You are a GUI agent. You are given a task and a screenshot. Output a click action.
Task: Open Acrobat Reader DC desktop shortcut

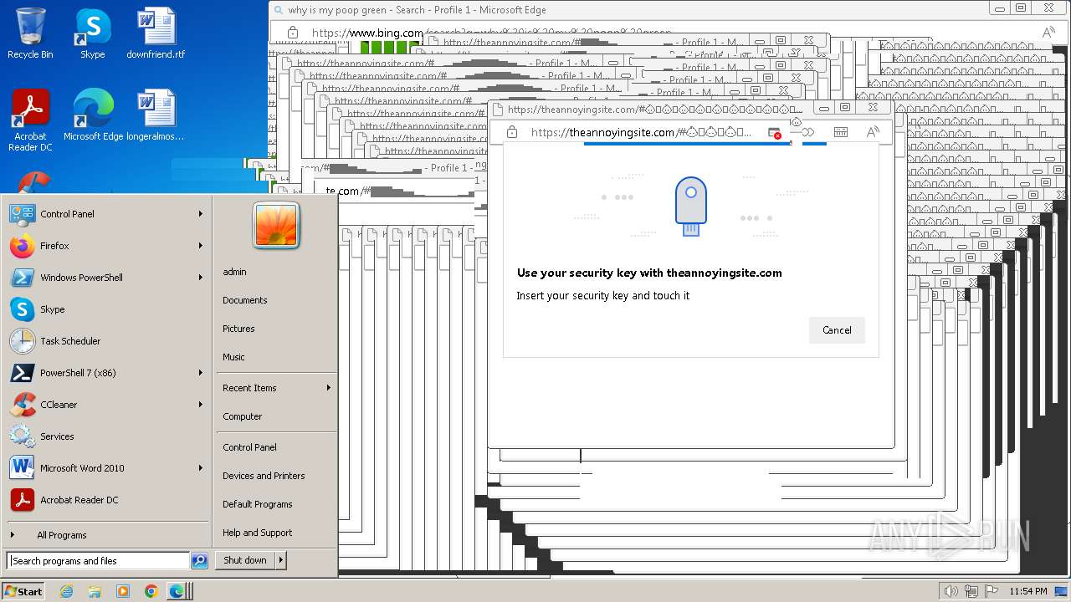30,120
